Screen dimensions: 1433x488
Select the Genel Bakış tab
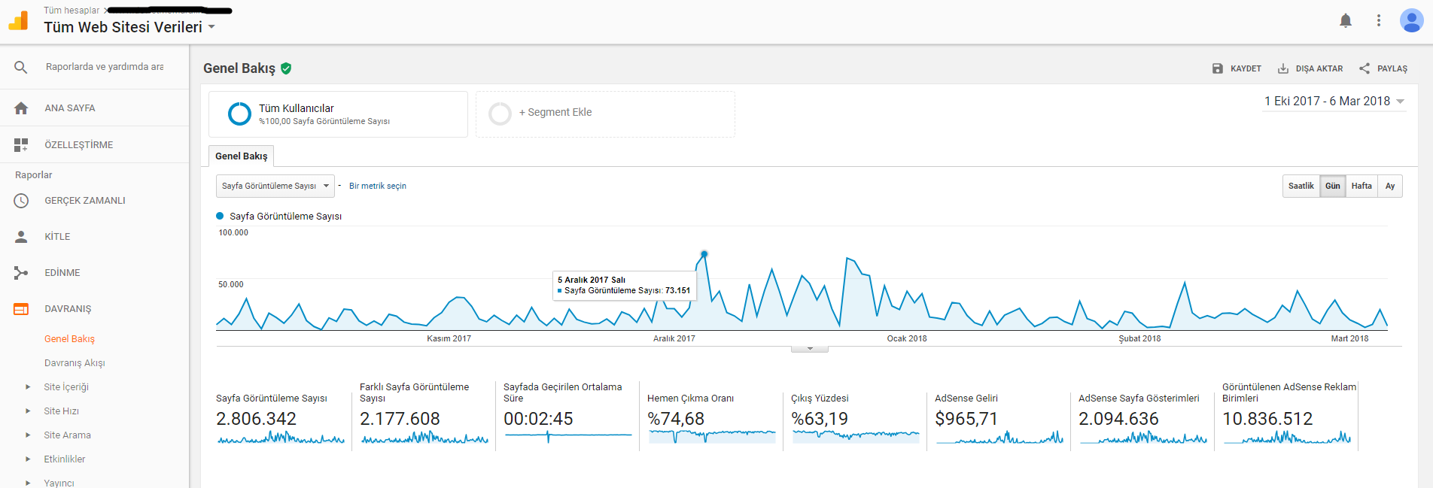pos(241,156)
